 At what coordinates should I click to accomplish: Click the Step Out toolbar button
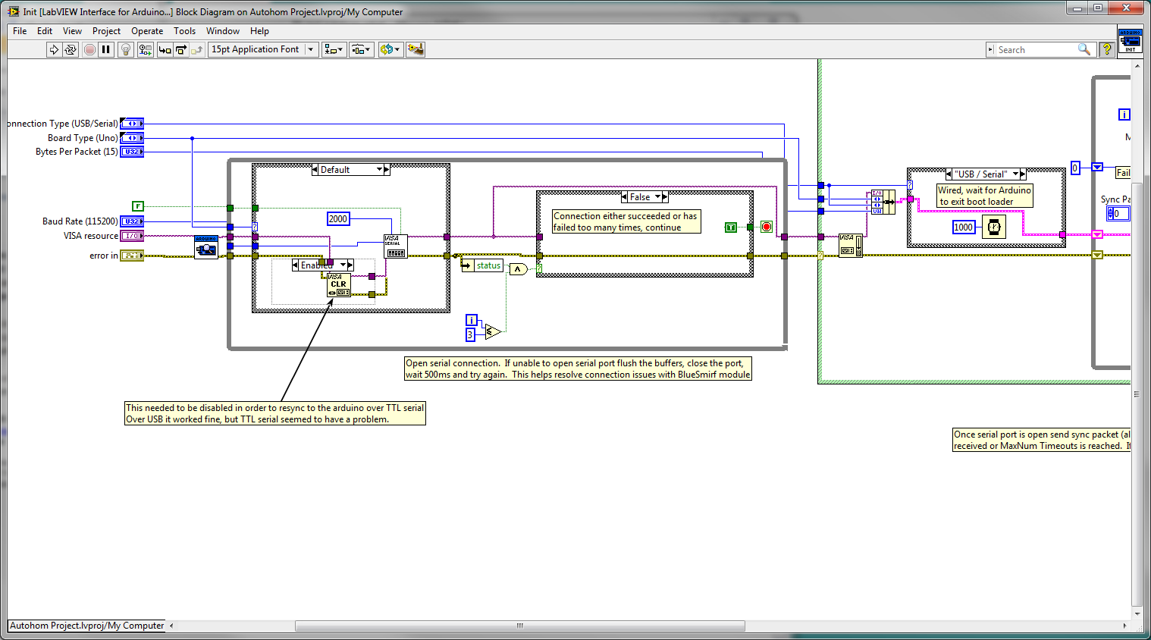(x=197, y=49)
